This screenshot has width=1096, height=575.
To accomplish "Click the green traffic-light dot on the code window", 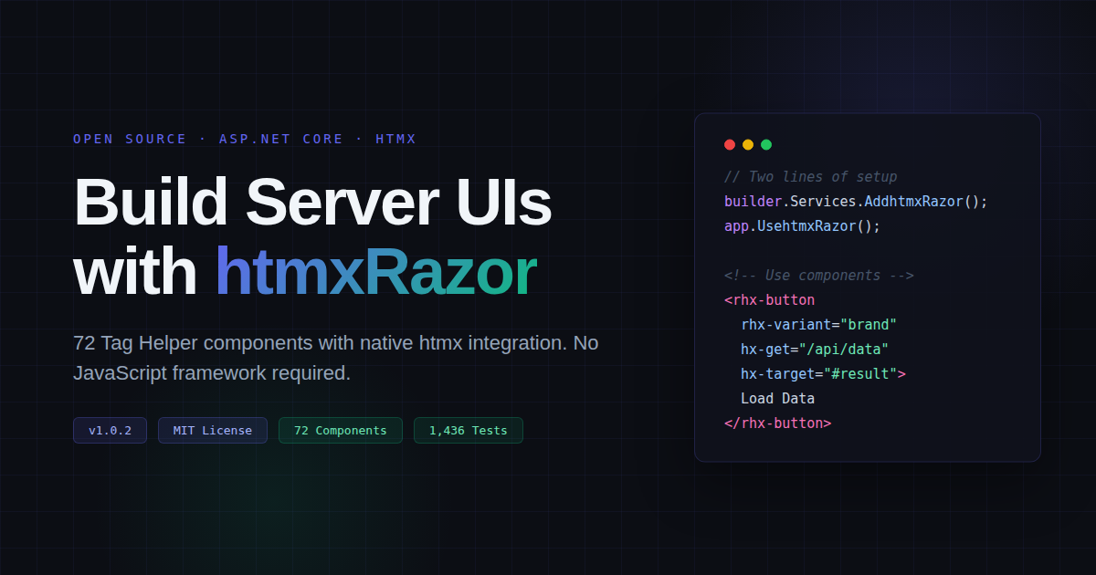I will 765,144.
